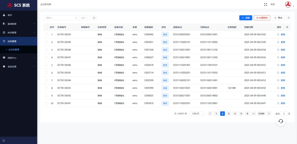Go to the previous page arrow
The width and height of the screenshot is (297, 144).
[210, 113]
